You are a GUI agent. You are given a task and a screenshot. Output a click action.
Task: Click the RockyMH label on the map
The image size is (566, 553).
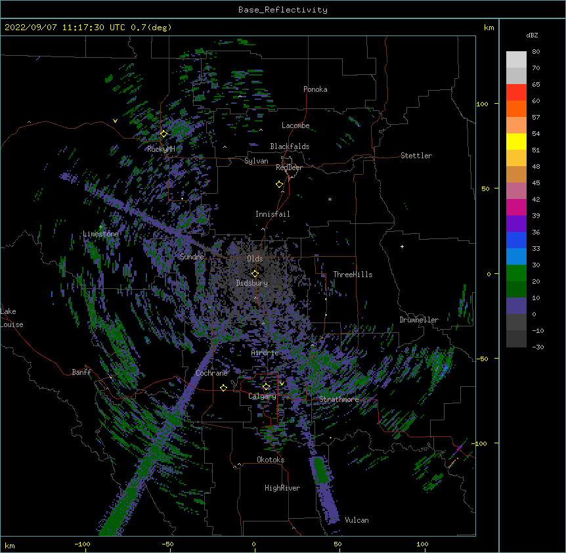click(161, 149)
